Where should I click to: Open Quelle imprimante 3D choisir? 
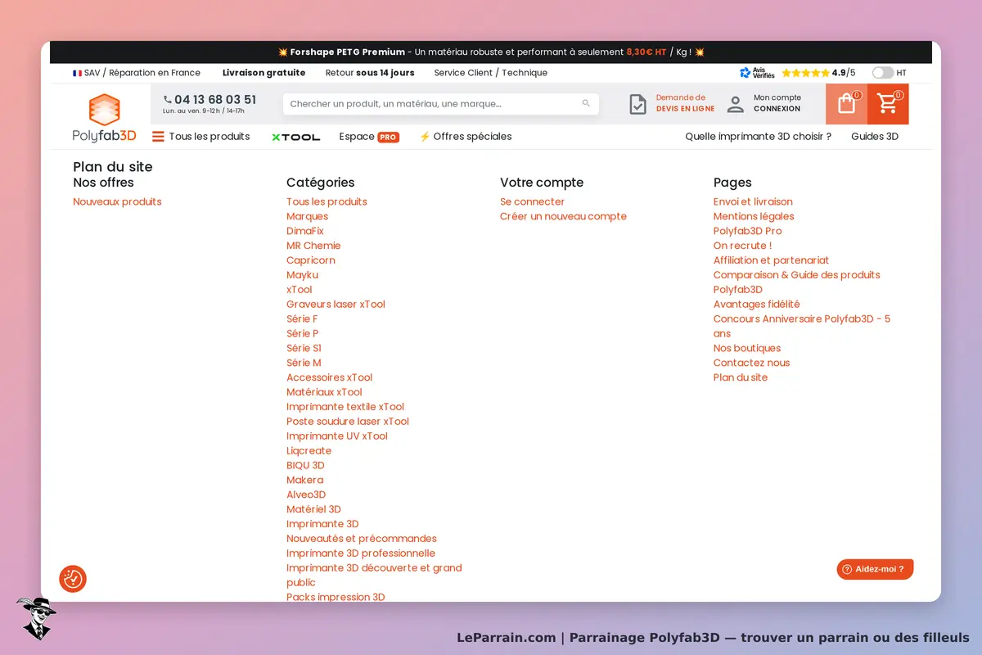(758, 137)
